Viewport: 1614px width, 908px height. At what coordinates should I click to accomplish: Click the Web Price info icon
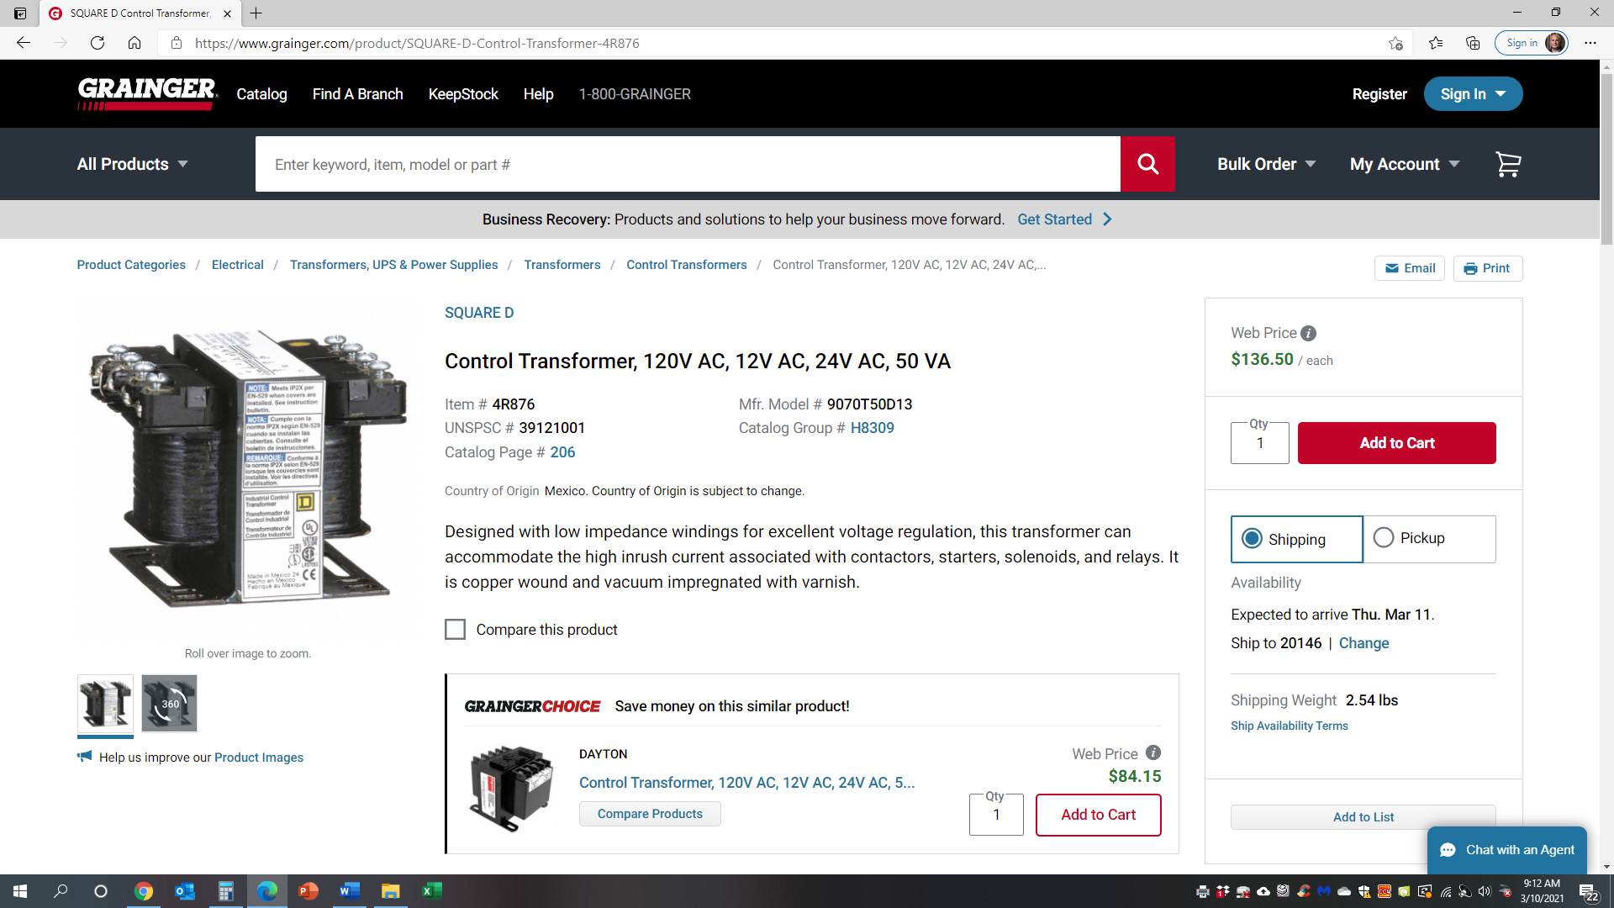pos(1308,334)
